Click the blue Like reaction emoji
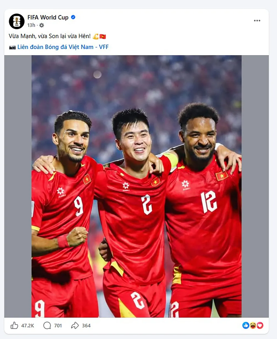The width and height of the screenshot is (277, 339). 246,325
